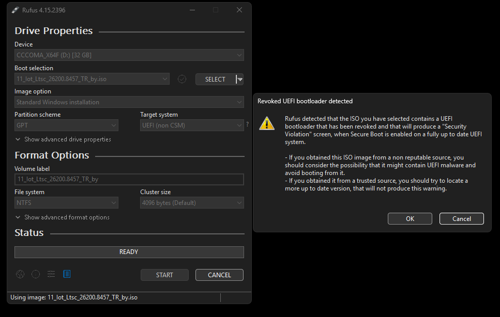This screenshot has height=317, width=500.
Task: Open the SELECT button split arrow
Action: 240,80
